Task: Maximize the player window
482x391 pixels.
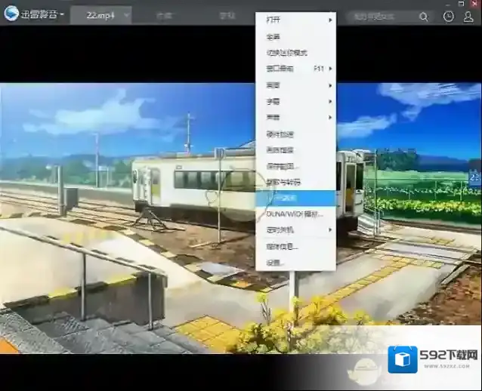Action: point(462,4)
